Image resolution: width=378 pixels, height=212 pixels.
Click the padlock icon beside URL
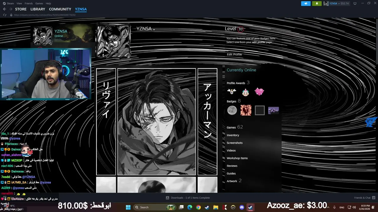click(x=11, y=15)
